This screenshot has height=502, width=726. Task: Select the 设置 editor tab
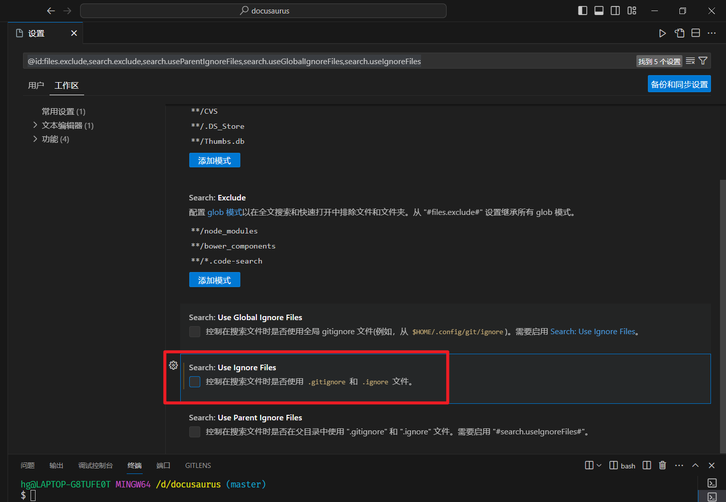[45, 33]
